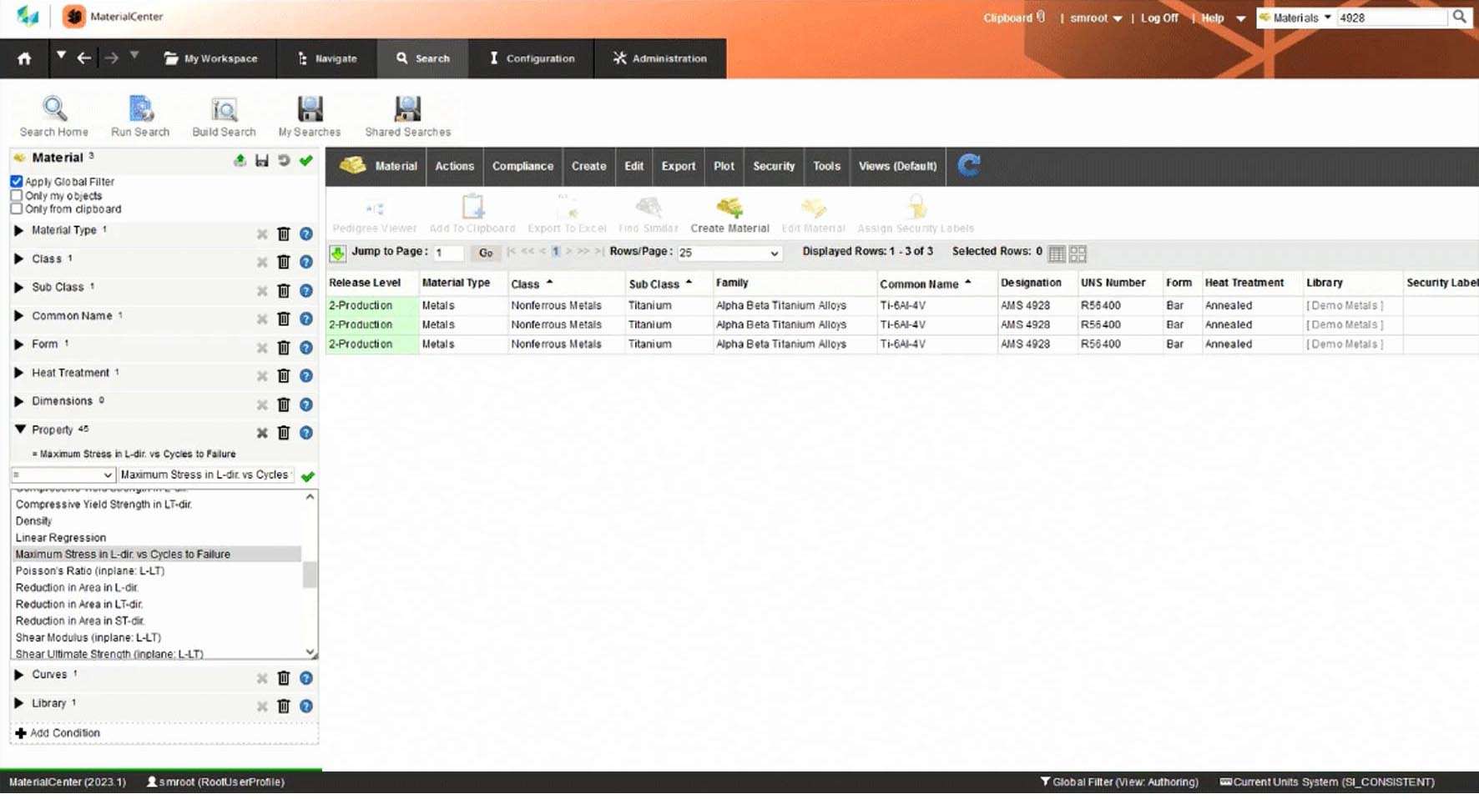1479x799 pixels.
Task: Switch to the Configuration tab
Action: [532, 58]
